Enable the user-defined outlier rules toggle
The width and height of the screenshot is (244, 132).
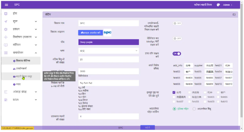pos(177,23)
